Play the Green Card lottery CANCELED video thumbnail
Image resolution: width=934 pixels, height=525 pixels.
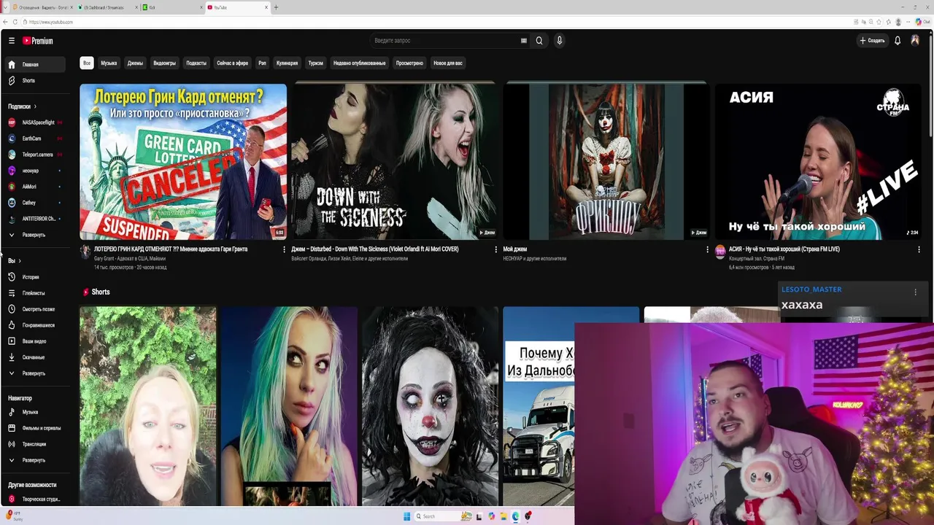coord(183,162)
